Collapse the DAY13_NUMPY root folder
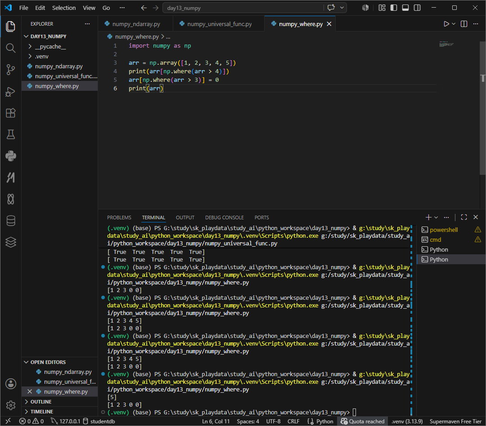Image resolution: width=486 pixels, height=426 pixels. pyautogui.click(x=59, y=36)
